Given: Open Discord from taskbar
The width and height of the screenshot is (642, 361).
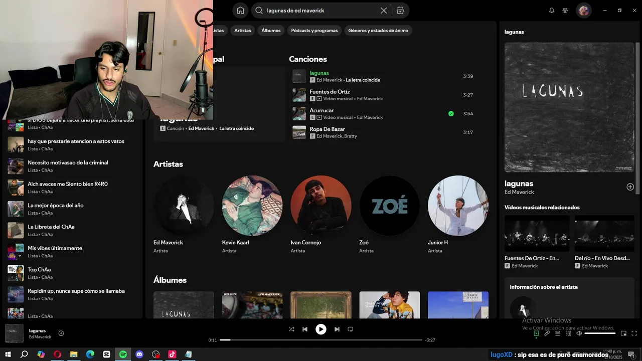Looking at the screenshot, I should (139, 354).
